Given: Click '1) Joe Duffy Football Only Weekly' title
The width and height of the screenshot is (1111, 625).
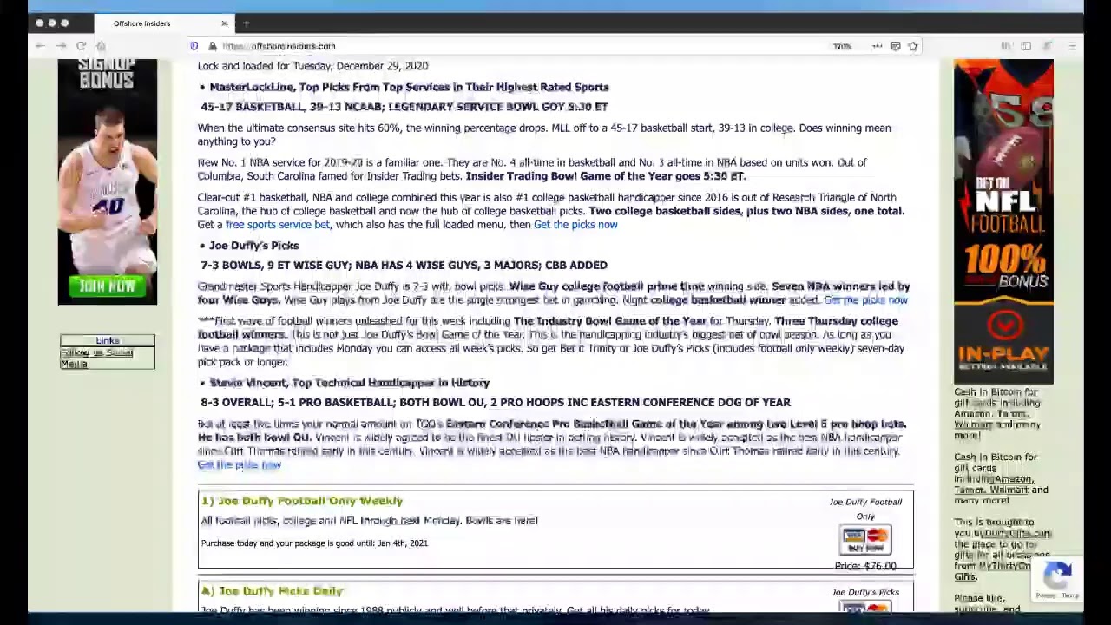Looking at the screenshot, I should coord(302,501).
